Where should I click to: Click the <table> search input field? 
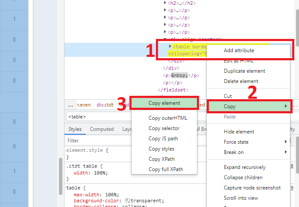(x=99, y=117)
